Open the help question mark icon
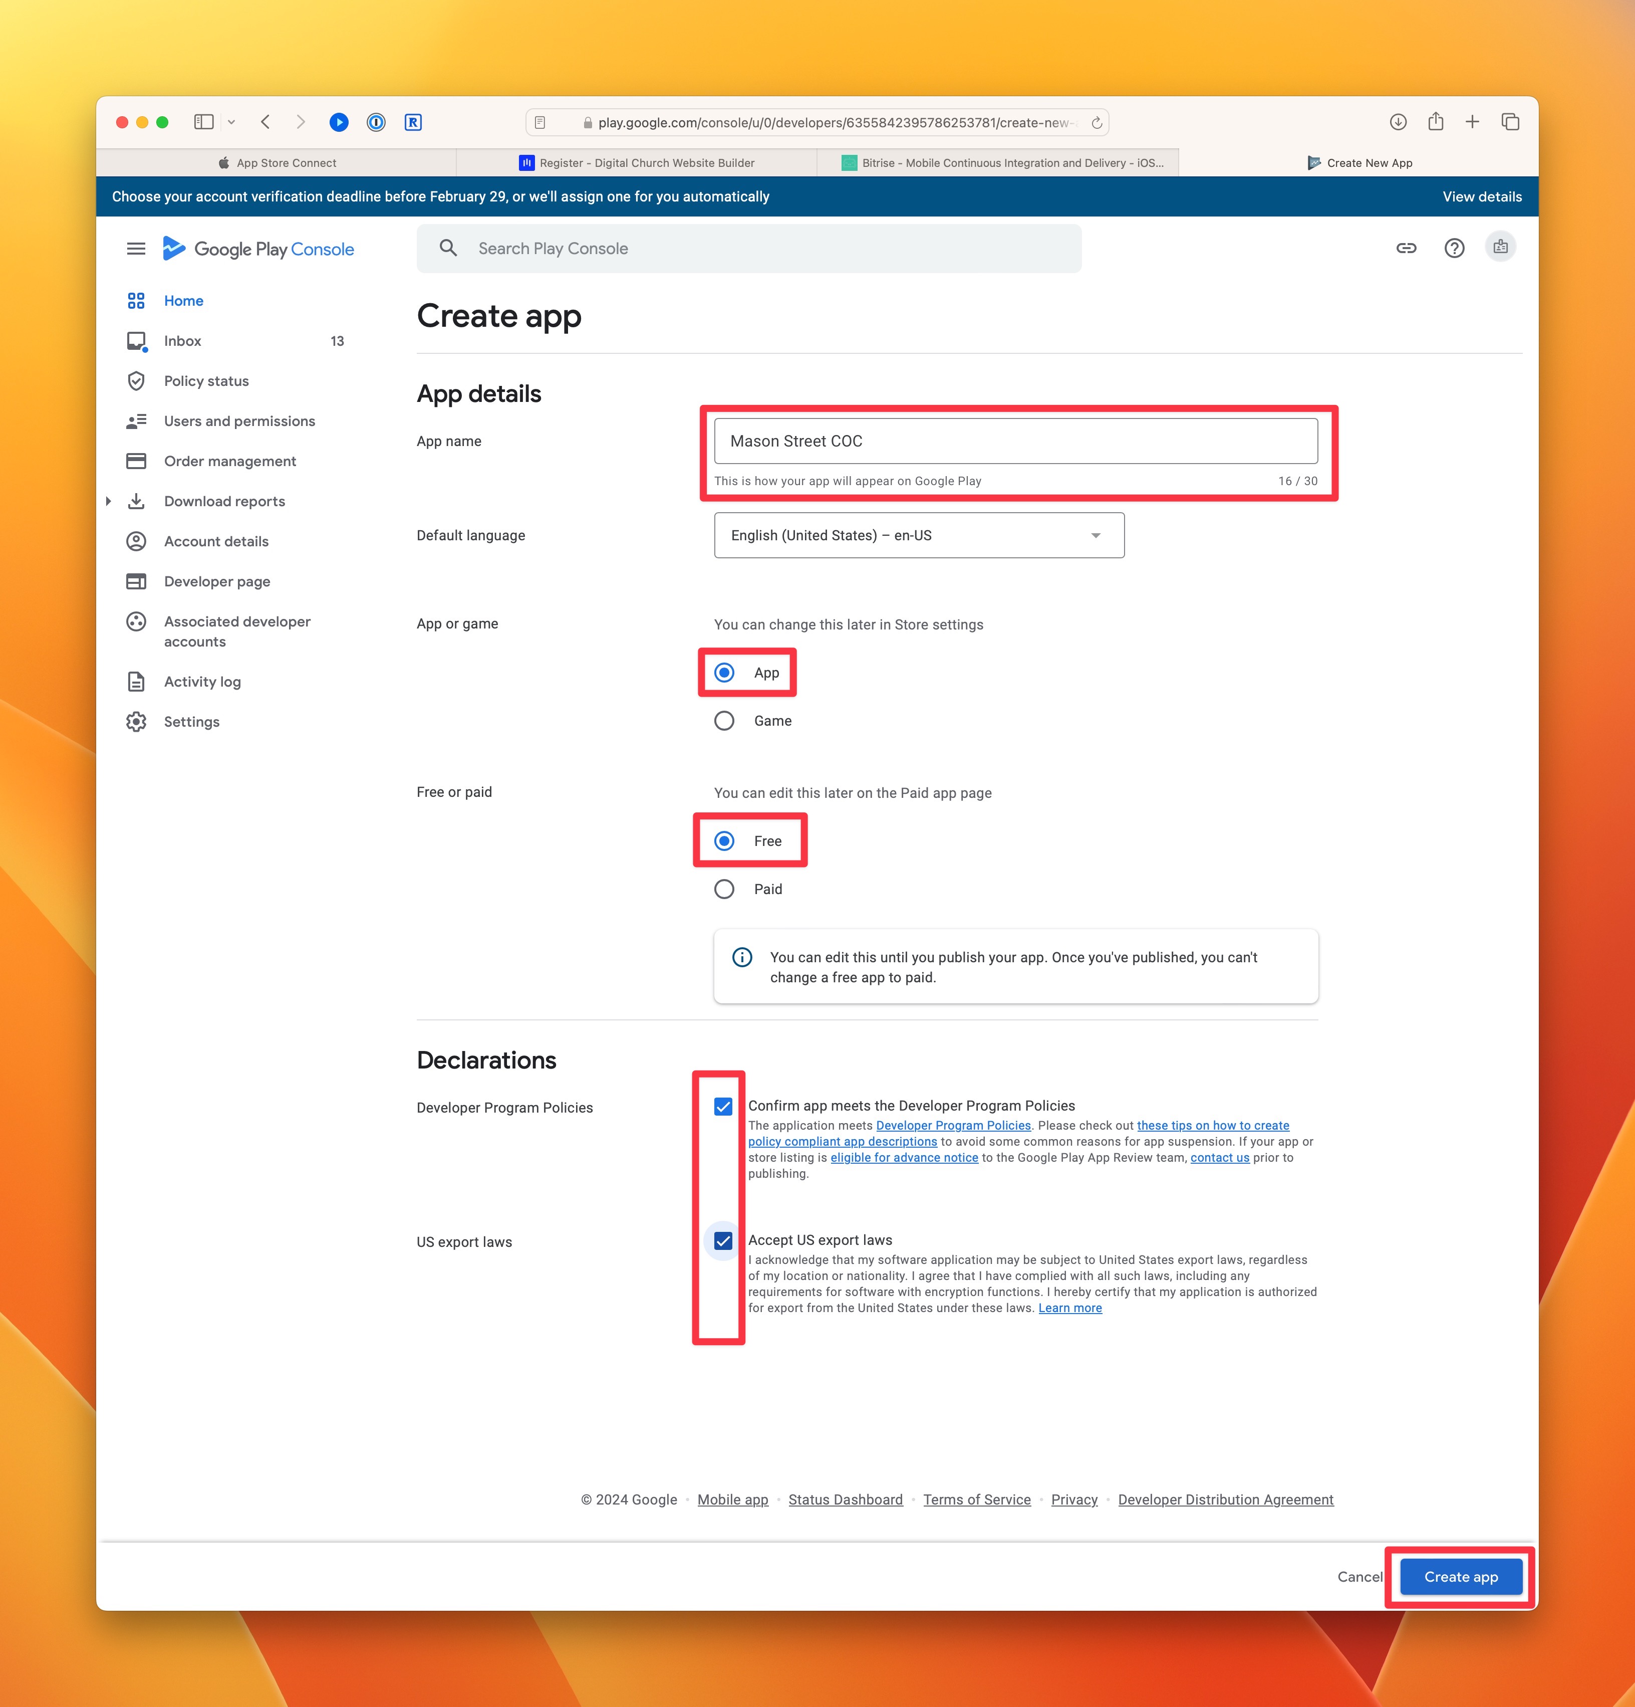This screenshot has width=1635, height=1707. coord(1454,248)
